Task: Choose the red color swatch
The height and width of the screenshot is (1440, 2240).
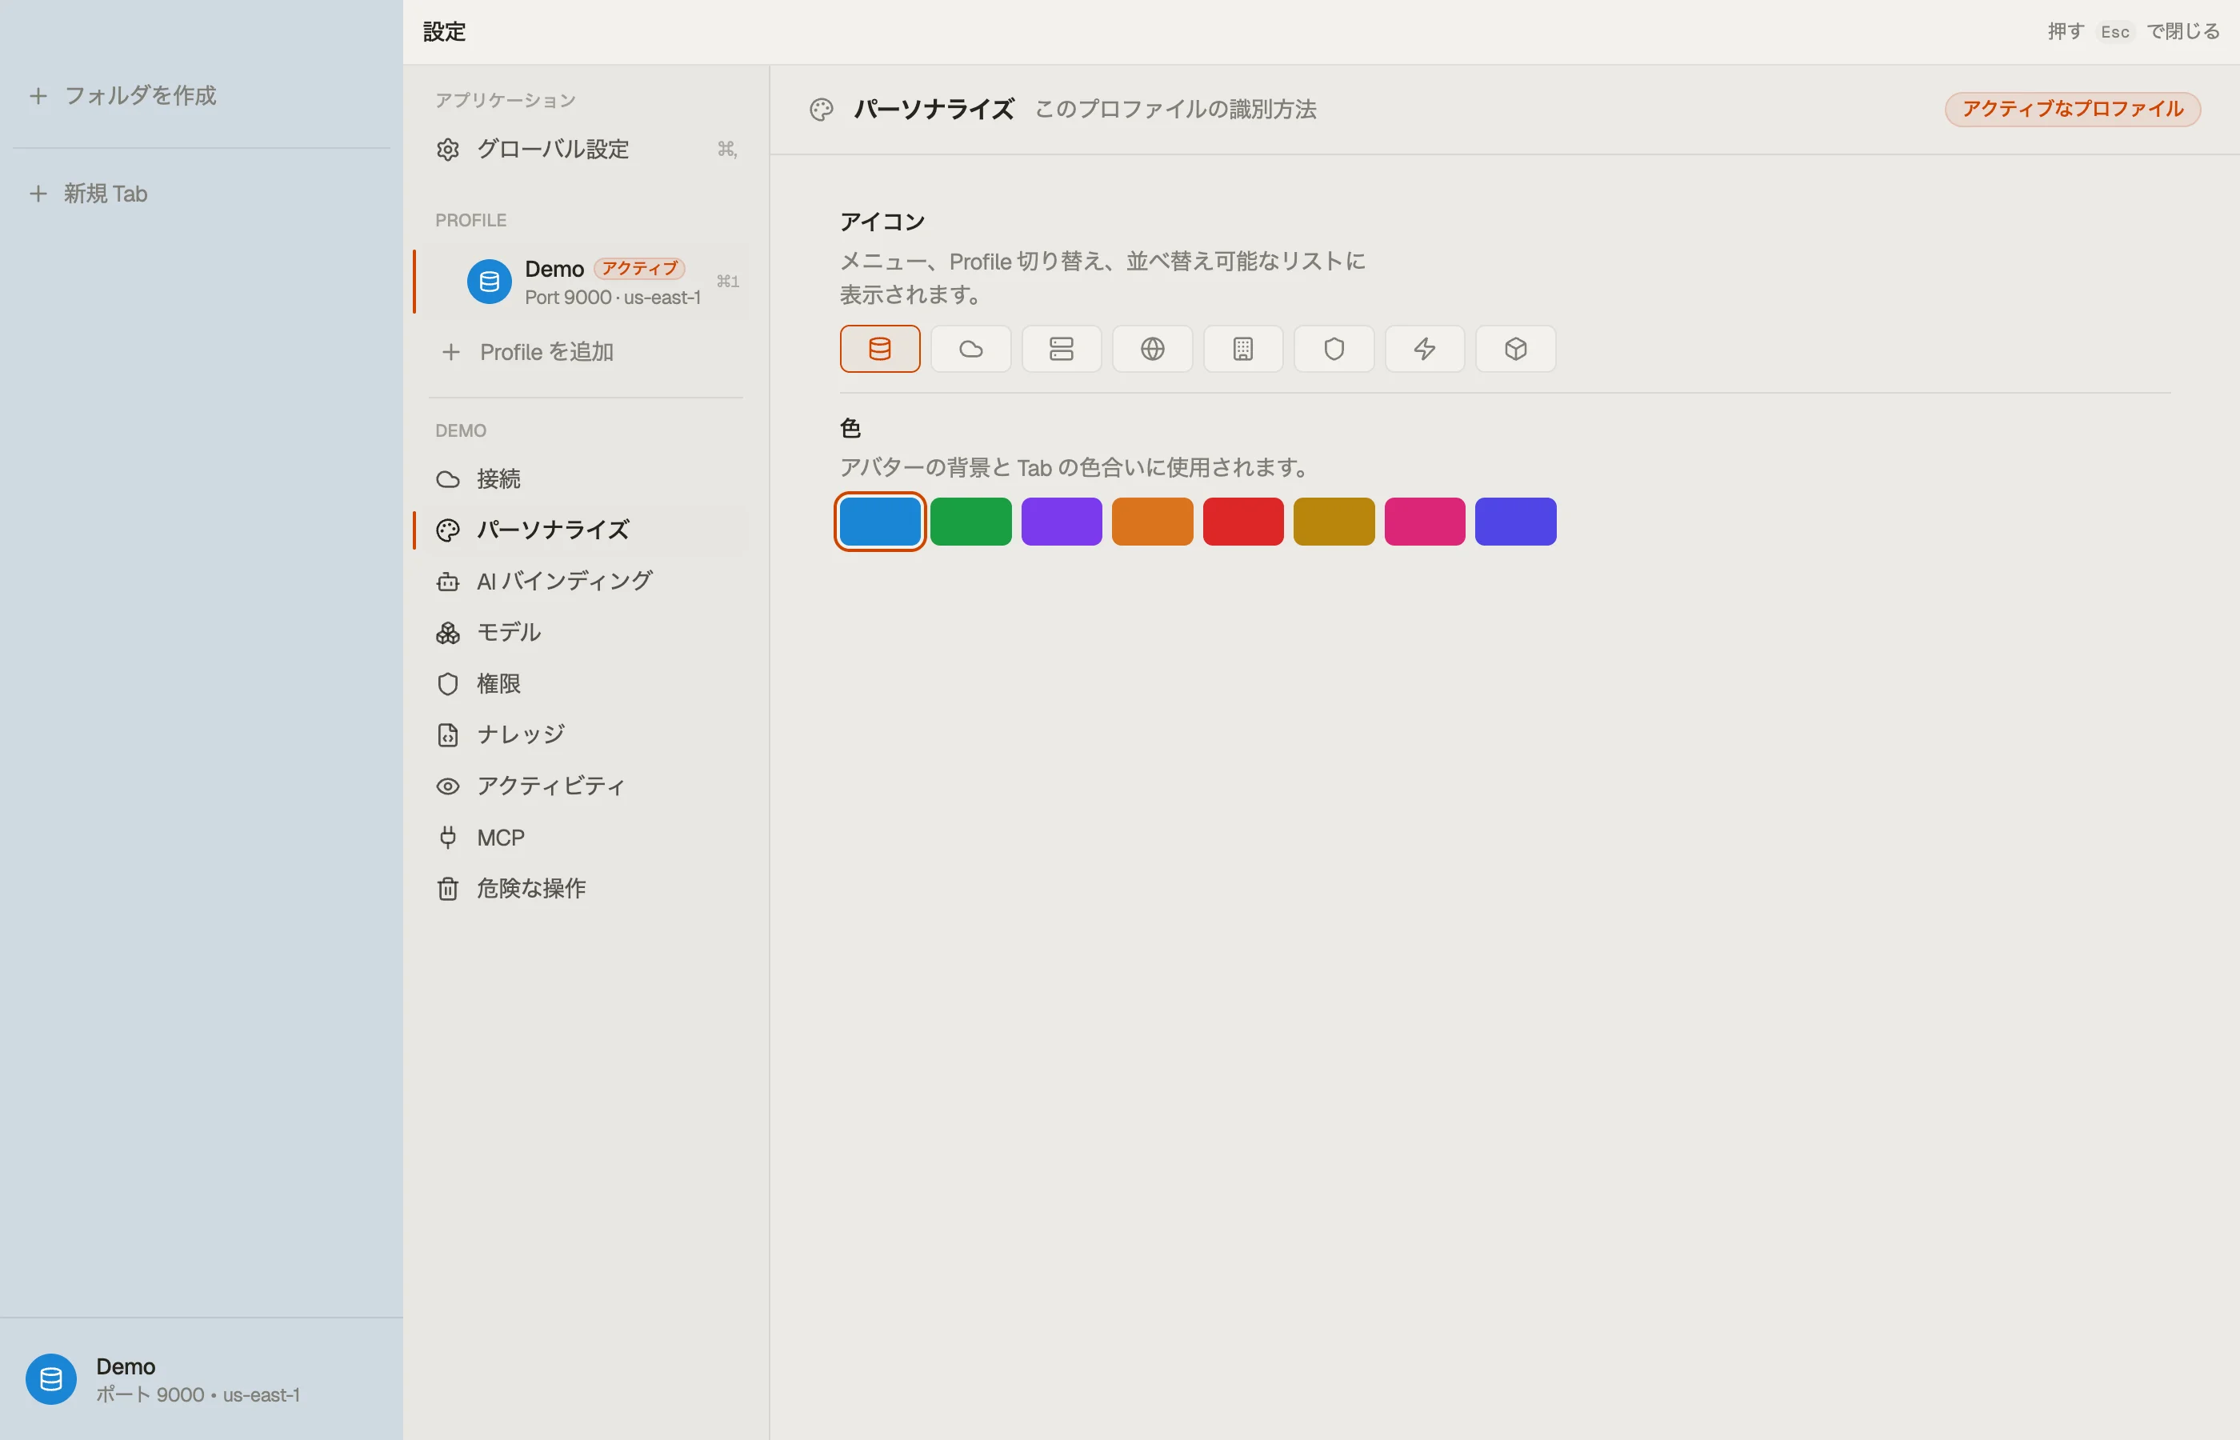Action: click(1242, 521)
